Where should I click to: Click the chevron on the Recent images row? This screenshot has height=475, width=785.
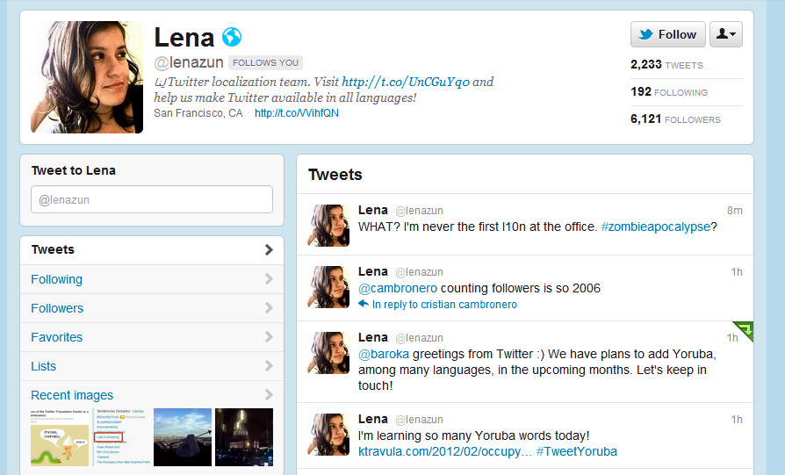269,395
